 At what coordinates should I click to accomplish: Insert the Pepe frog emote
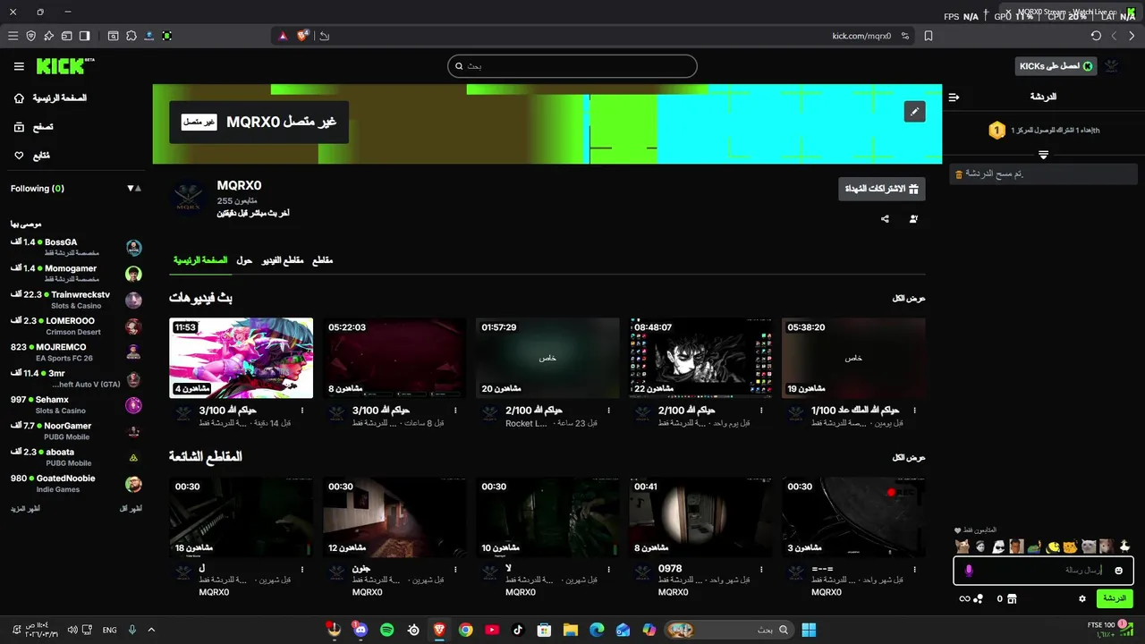click(1035, 547)
